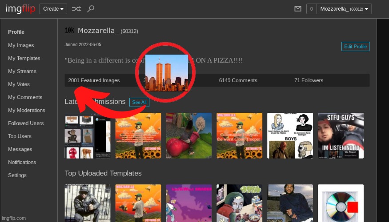Select My Streams in sidebar

click(x=22, y=71)
